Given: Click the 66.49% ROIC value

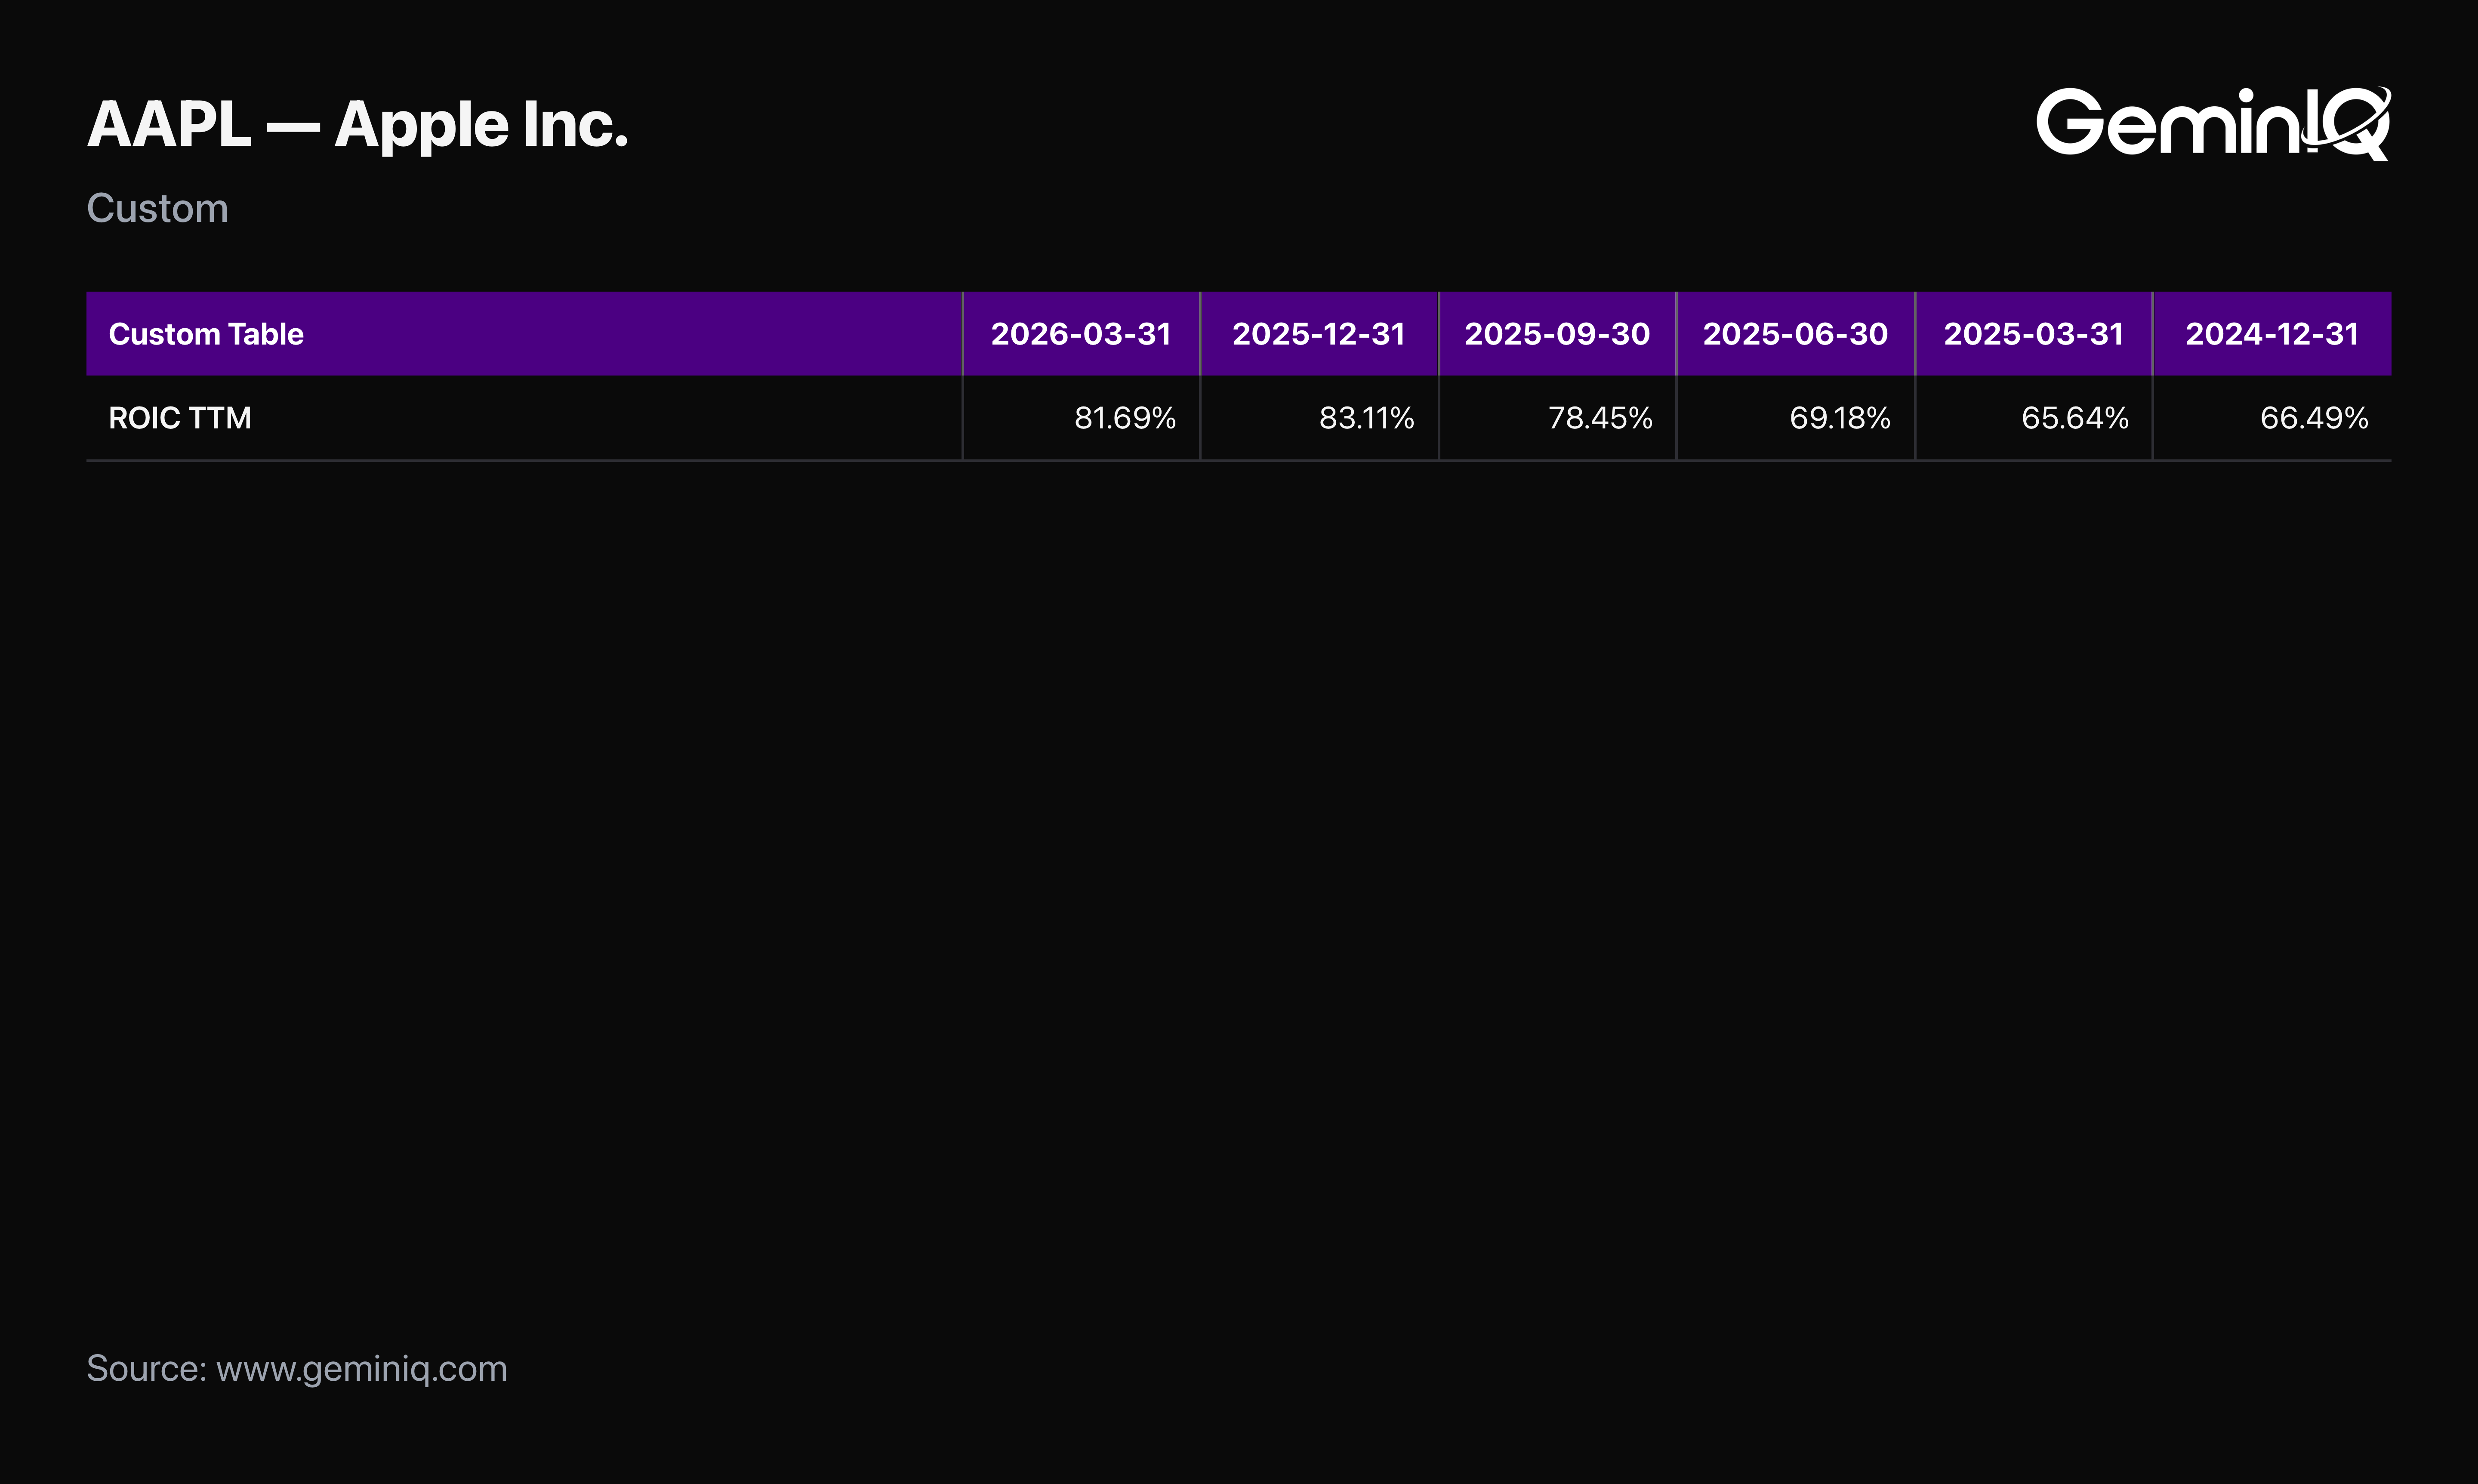Looking at the screenshot, I should coord(2314,418).
